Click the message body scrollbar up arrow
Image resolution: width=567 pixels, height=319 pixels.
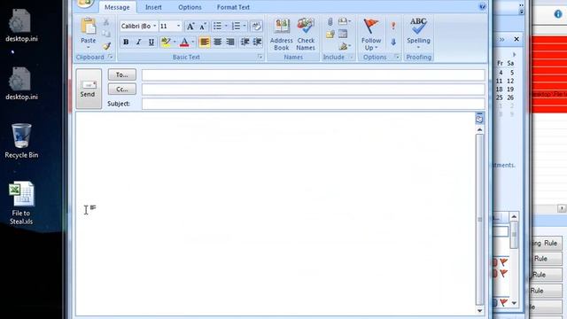[479, 129]
